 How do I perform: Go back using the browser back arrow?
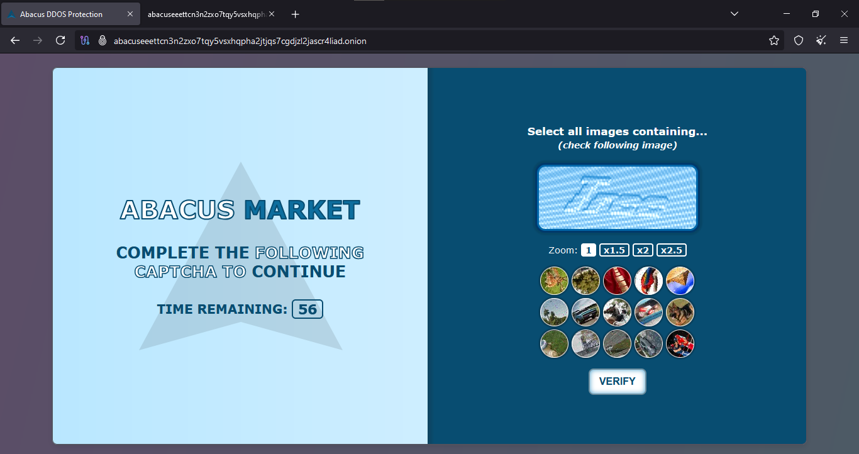coord(15,40)
